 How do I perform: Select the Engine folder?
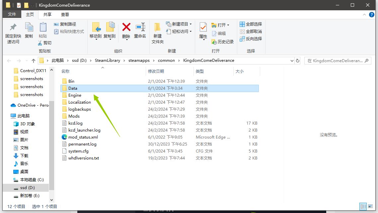click(159, 95)
